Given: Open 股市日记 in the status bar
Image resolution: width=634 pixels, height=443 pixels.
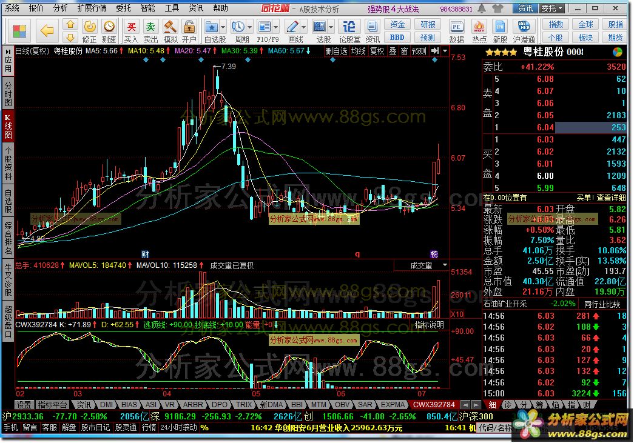Looking at the screenshot, I should click(95, 428).
